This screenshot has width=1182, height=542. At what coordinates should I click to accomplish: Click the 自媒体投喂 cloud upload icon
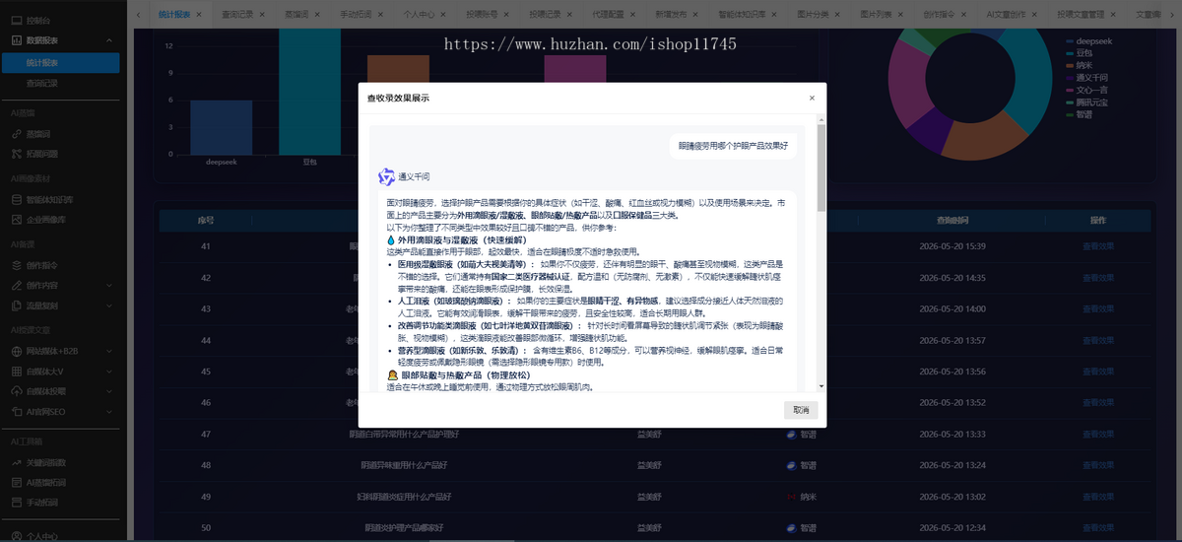pyautogui.click(x=17, y=390)
